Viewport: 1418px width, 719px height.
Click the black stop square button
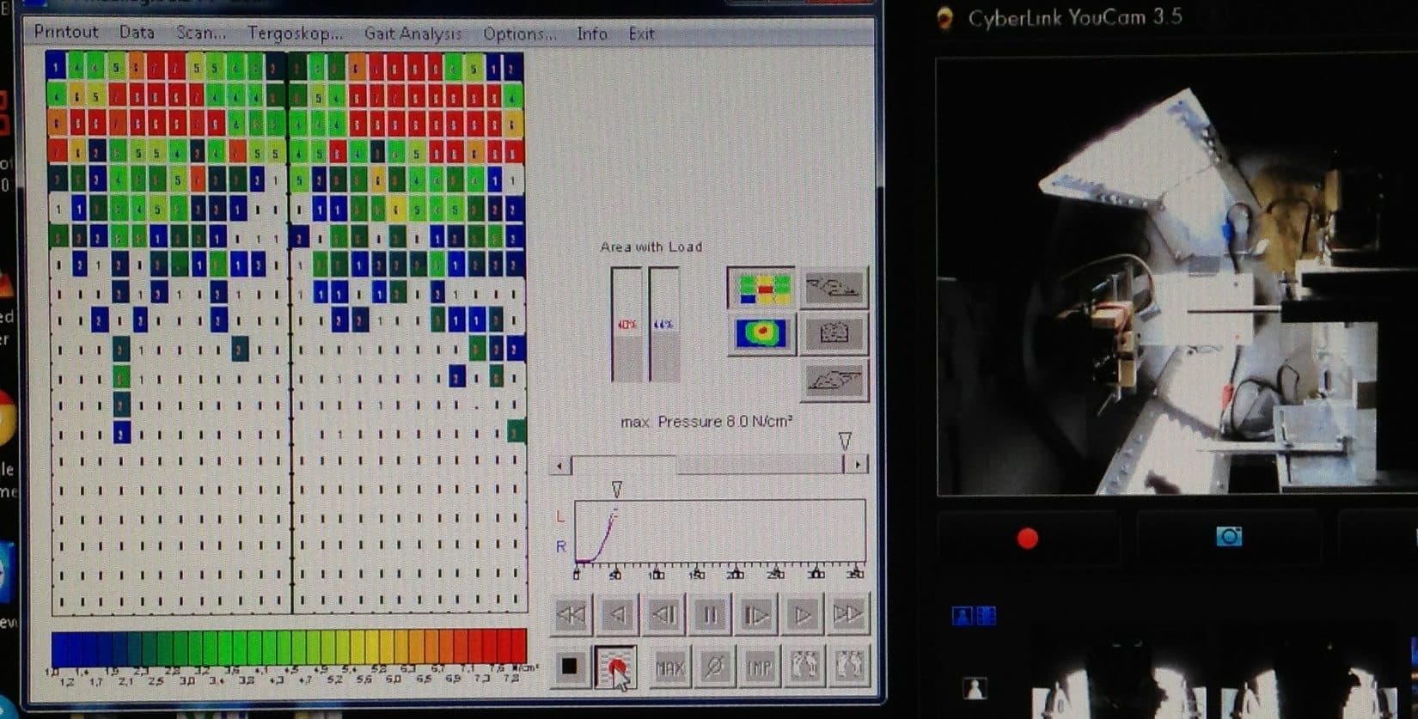pyautogui.click(x=569, y=667)
